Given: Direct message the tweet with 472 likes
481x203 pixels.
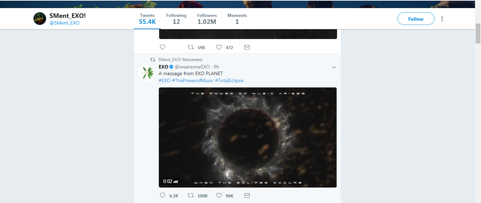Looking at the screenshot, I should (247, 47).
